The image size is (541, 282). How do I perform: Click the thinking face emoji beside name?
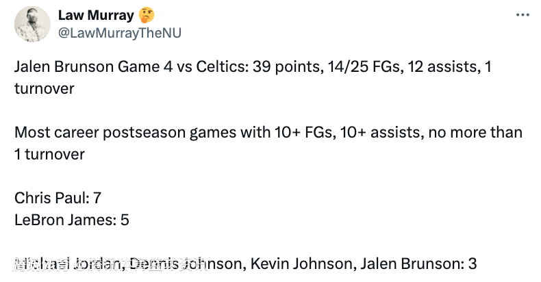(147, 16)
